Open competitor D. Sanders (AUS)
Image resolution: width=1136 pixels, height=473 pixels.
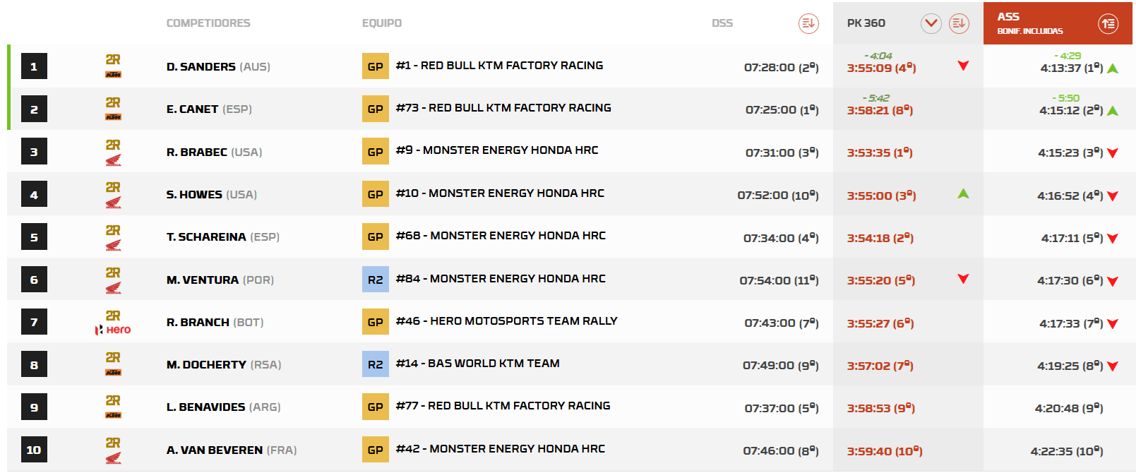click(218, 67)
